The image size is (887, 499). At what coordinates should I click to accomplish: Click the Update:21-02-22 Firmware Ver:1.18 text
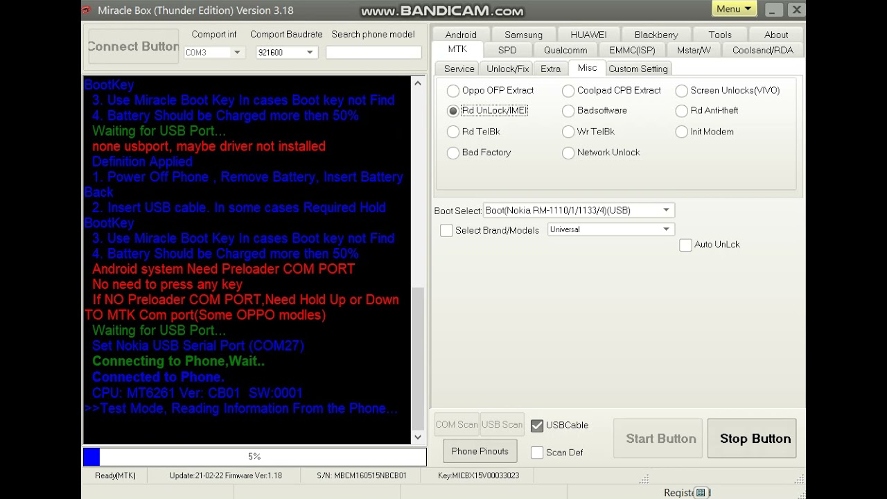[x=226, y=475]
